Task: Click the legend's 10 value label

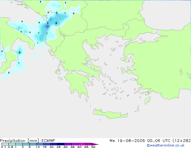Action: pos(38,147)
